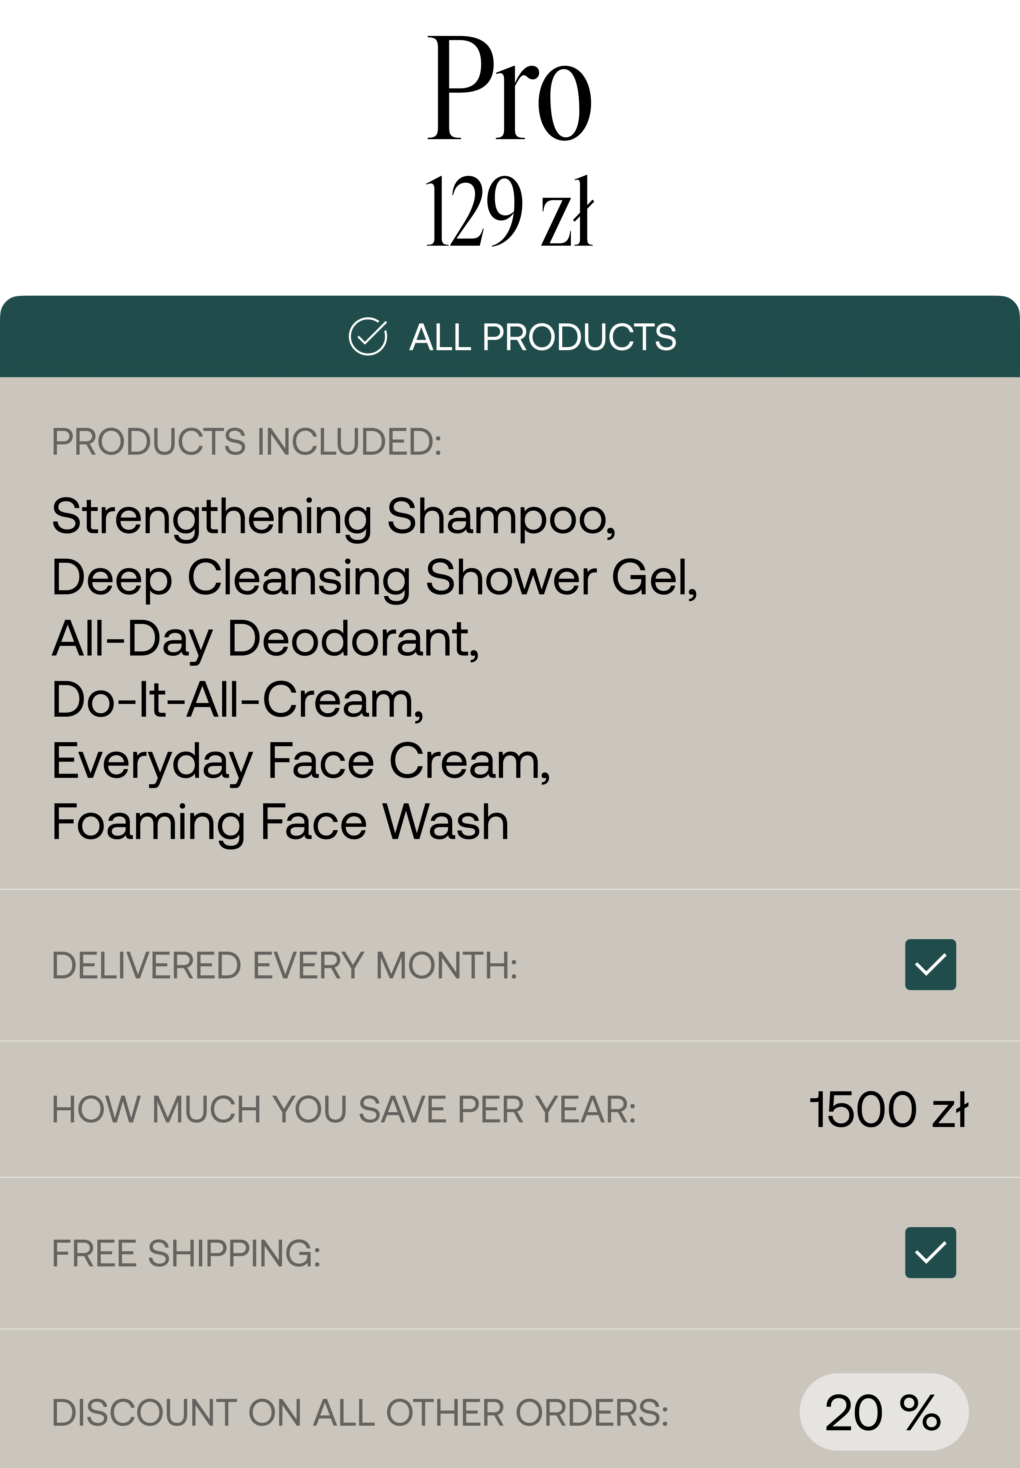Select Everyday Face Cream in the list

pos(301,762)
